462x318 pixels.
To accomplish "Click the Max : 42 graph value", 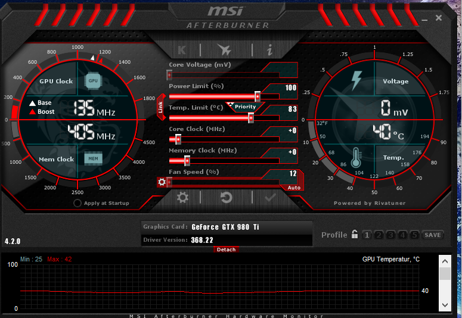I will (x=60, y=259).
